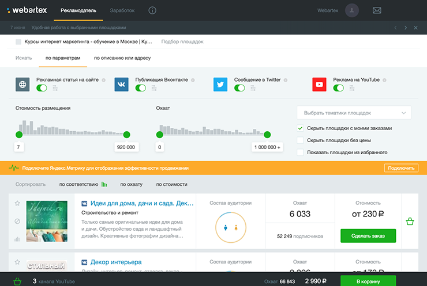Open statistics bar chart icon on listing
The image size is (427, 286).
pyautogui.click(x=17, y=239)
